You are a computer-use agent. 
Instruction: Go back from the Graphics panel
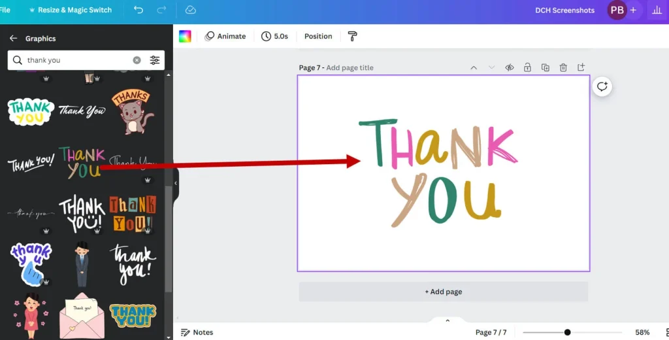13,39
